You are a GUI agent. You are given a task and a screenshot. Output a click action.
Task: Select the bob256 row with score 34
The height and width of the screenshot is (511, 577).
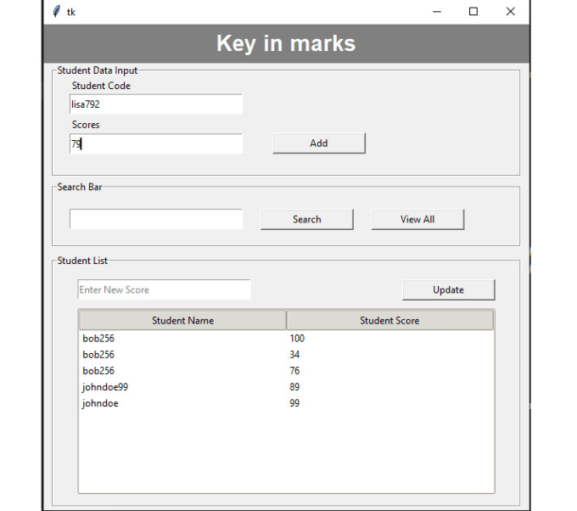(x=286, y=355)
